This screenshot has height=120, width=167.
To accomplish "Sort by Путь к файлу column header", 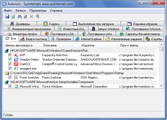I will 138,45.
